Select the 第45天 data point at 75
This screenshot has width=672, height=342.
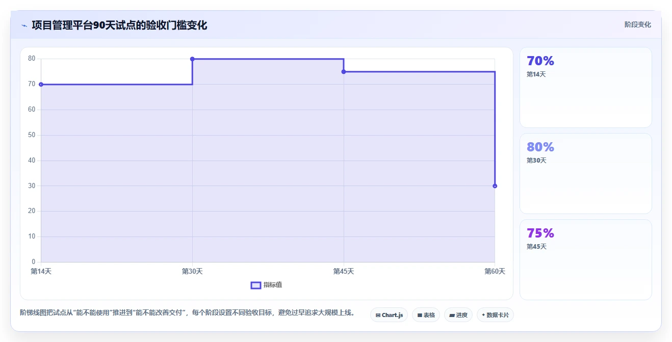(344, 71)
